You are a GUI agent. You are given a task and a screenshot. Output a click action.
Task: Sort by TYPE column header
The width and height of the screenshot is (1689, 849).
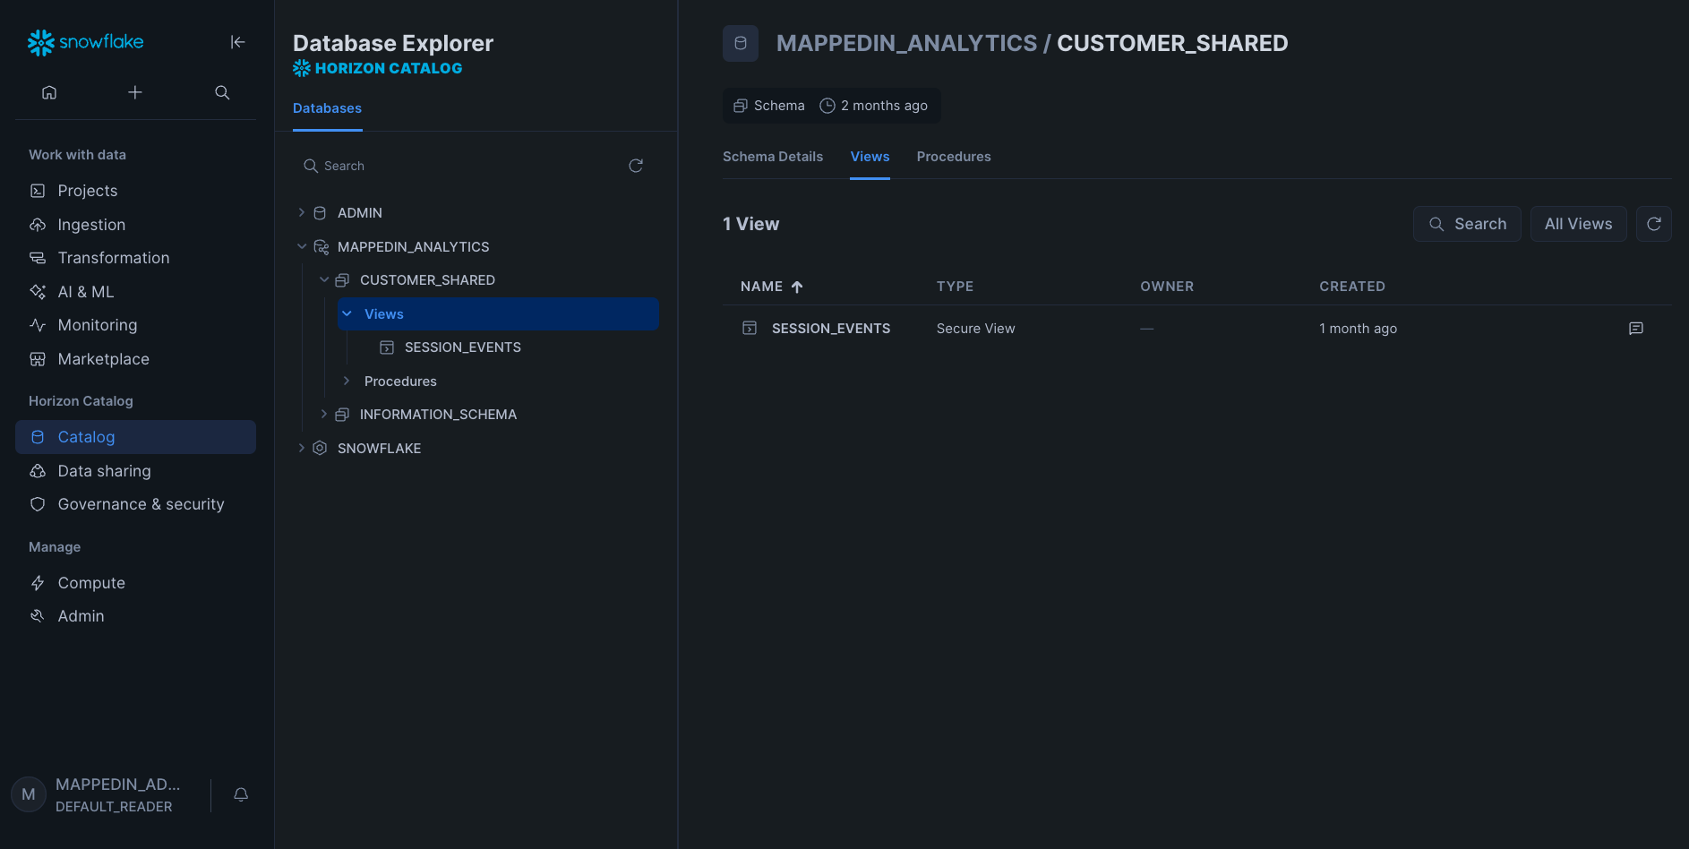tap(955, 287)
